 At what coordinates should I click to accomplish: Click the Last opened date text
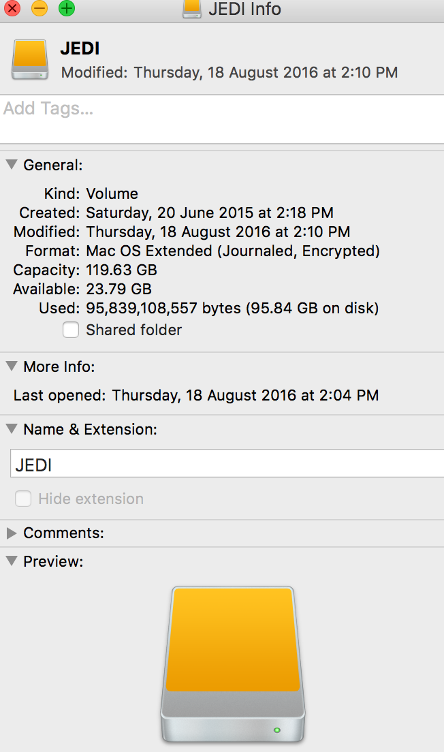pyautogui.click(x=246, y=395)
